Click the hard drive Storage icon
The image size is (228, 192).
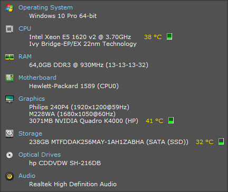9,133
